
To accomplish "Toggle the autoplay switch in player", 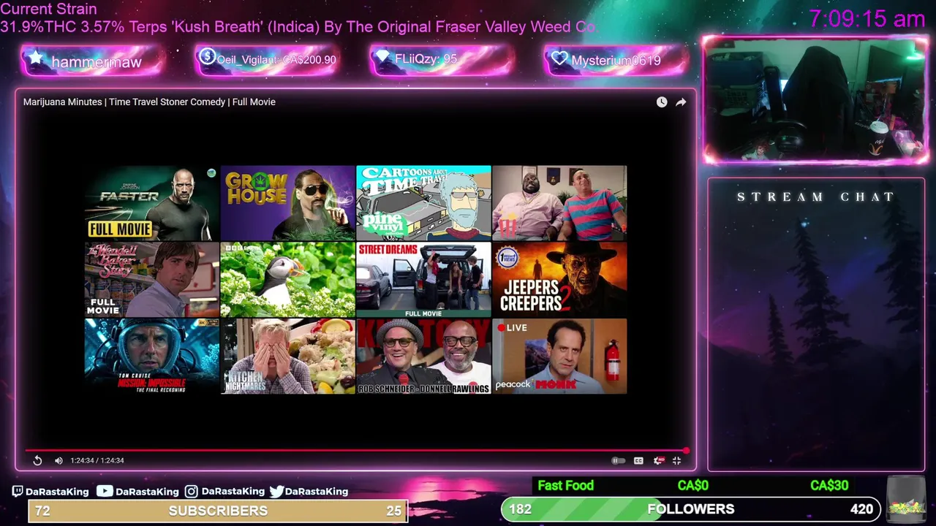I will coord(618,460).
